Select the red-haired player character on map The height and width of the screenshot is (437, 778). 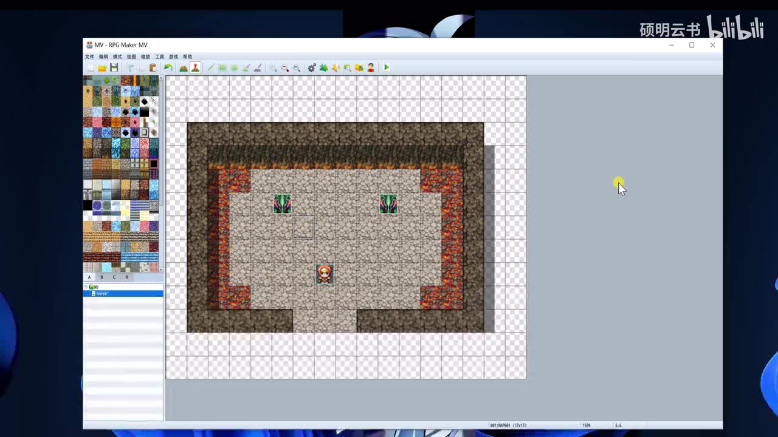click(x=325, y=274)
